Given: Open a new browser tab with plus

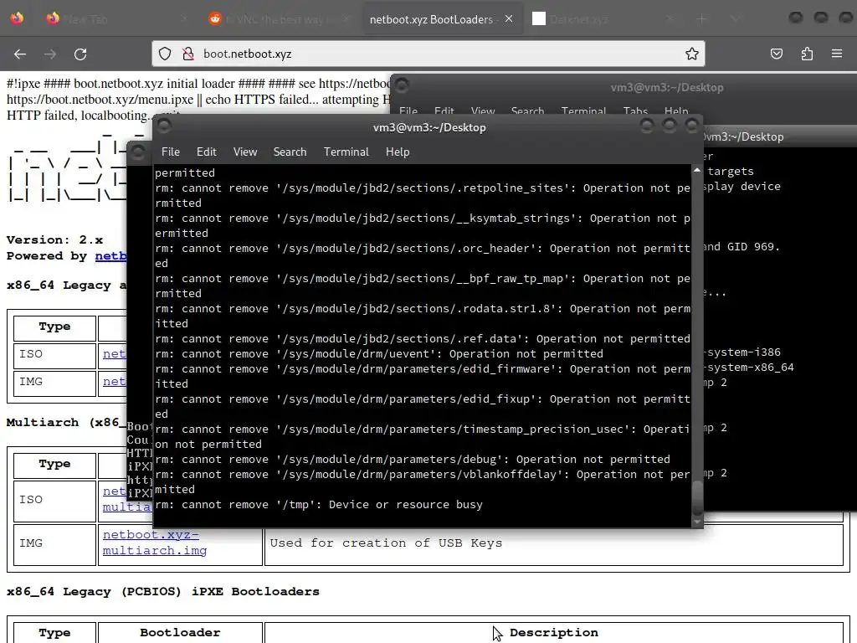Looking at the screenshot, I should tap(702, 19).
